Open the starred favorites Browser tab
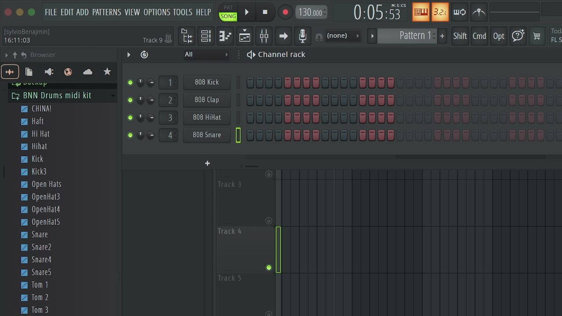This screenshot has height=316, width=562. coord(107,72)
